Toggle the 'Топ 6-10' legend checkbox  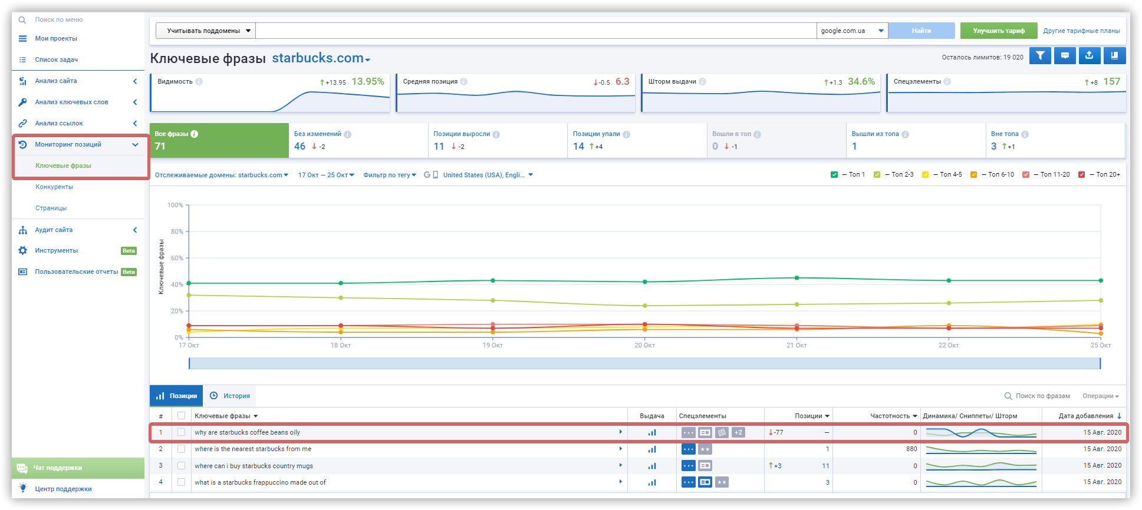tap(974, 175)
